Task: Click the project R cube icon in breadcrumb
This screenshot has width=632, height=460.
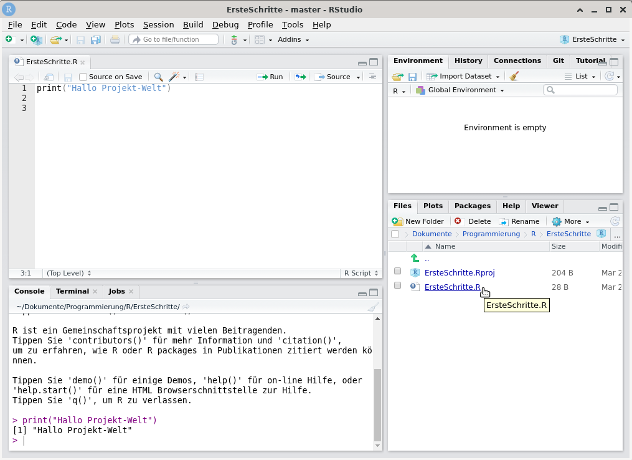Action: [x=601, y=233]
